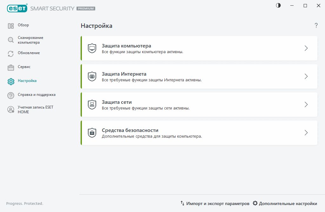This screenshot has width=325, height=212.
Task: Click the Средства безопасности briefcase shield icon
Action: click(92, 133)
